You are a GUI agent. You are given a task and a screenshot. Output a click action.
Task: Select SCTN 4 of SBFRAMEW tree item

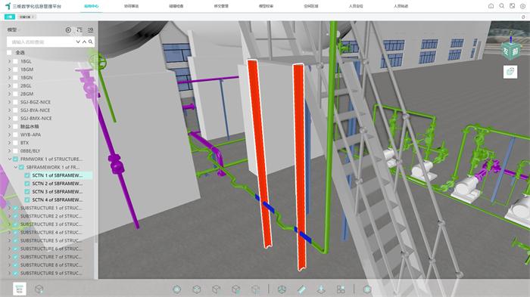point(57,200)
